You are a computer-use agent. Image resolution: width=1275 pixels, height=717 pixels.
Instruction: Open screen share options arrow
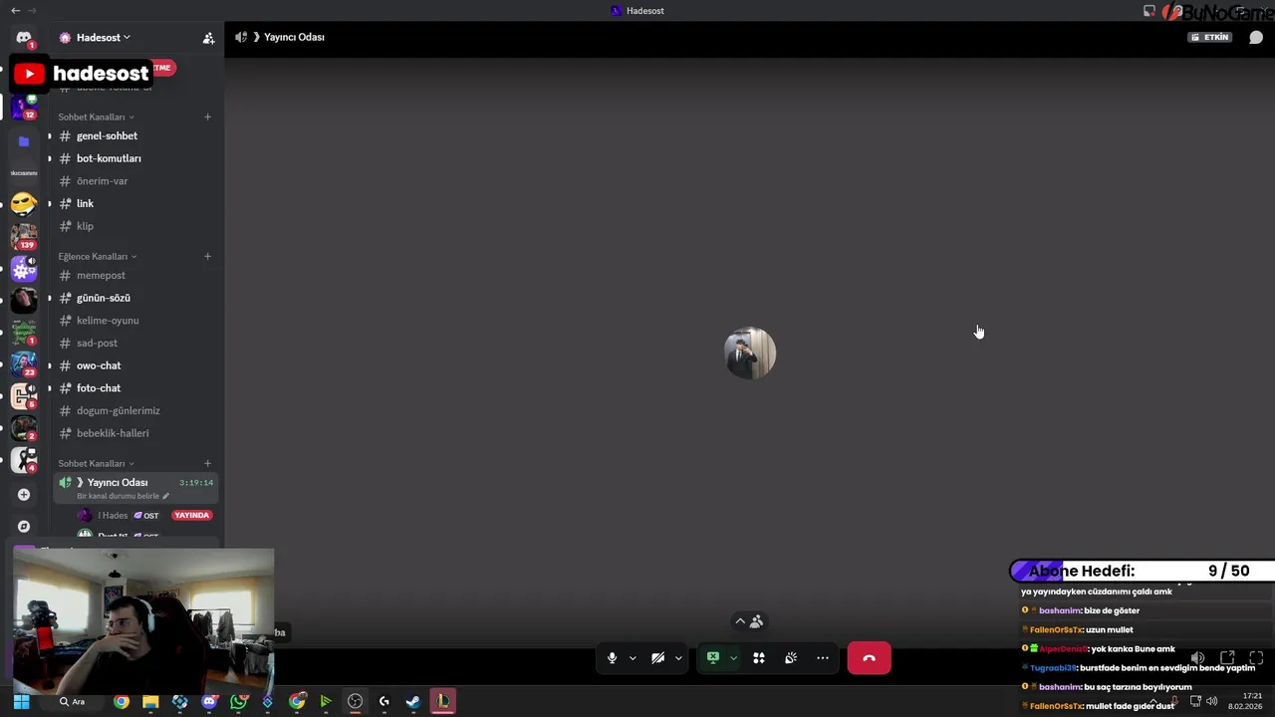733,658
